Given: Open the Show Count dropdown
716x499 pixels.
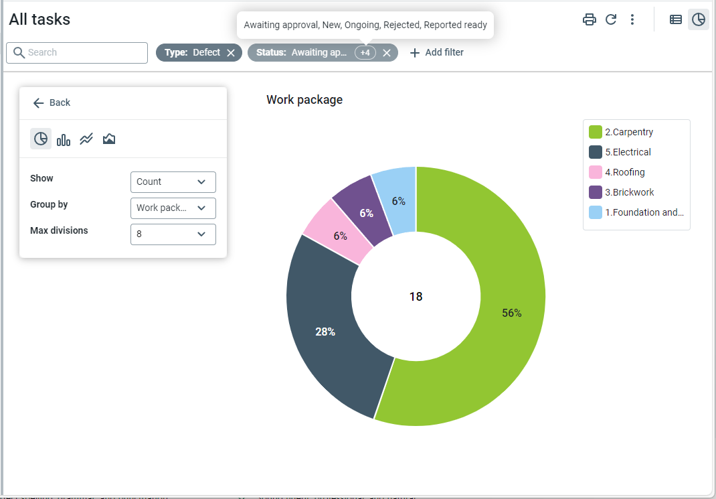Looking at the screenshot, I should (x=173, y=182).
